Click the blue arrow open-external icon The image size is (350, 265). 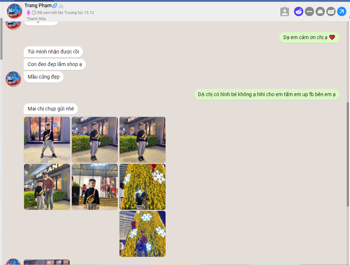341,11
